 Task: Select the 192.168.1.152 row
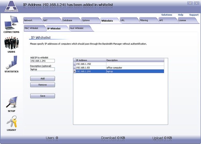pyautogui.click(x=118, y=64)
